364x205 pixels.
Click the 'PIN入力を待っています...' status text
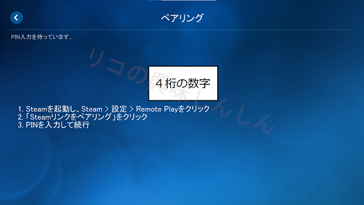pyautogui.click(x=42, y=37)
